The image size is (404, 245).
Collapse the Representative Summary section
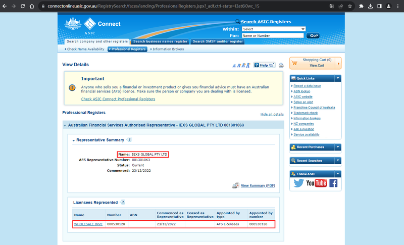coord(73,140)
